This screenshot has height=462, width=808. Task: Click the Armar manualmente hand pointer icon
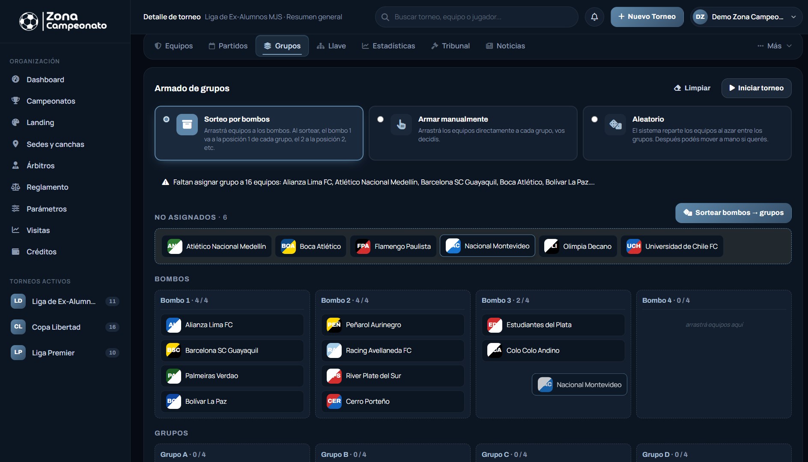click(401, 125)
